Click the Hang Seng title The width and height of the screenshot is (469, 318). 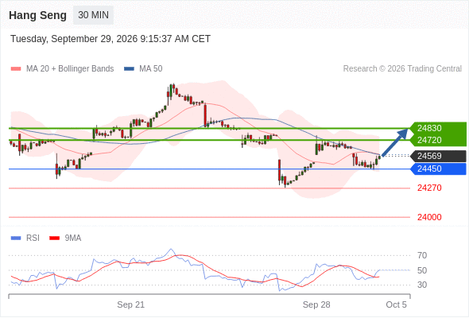pyautogui.click(x=37, y=15)
